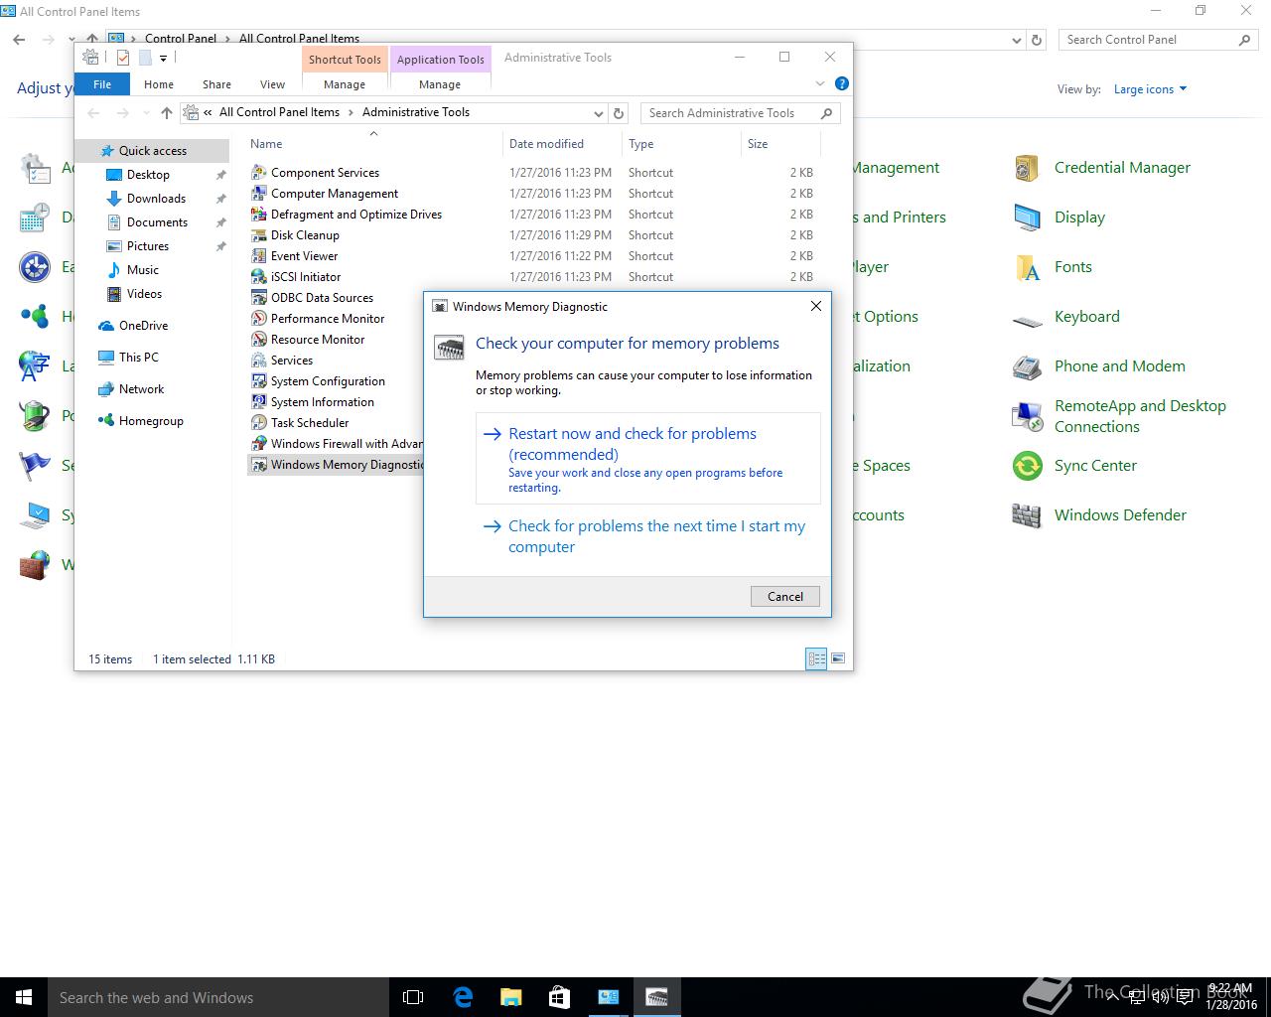
Task: Open Task View on taskbar
Action: point(413,997)
